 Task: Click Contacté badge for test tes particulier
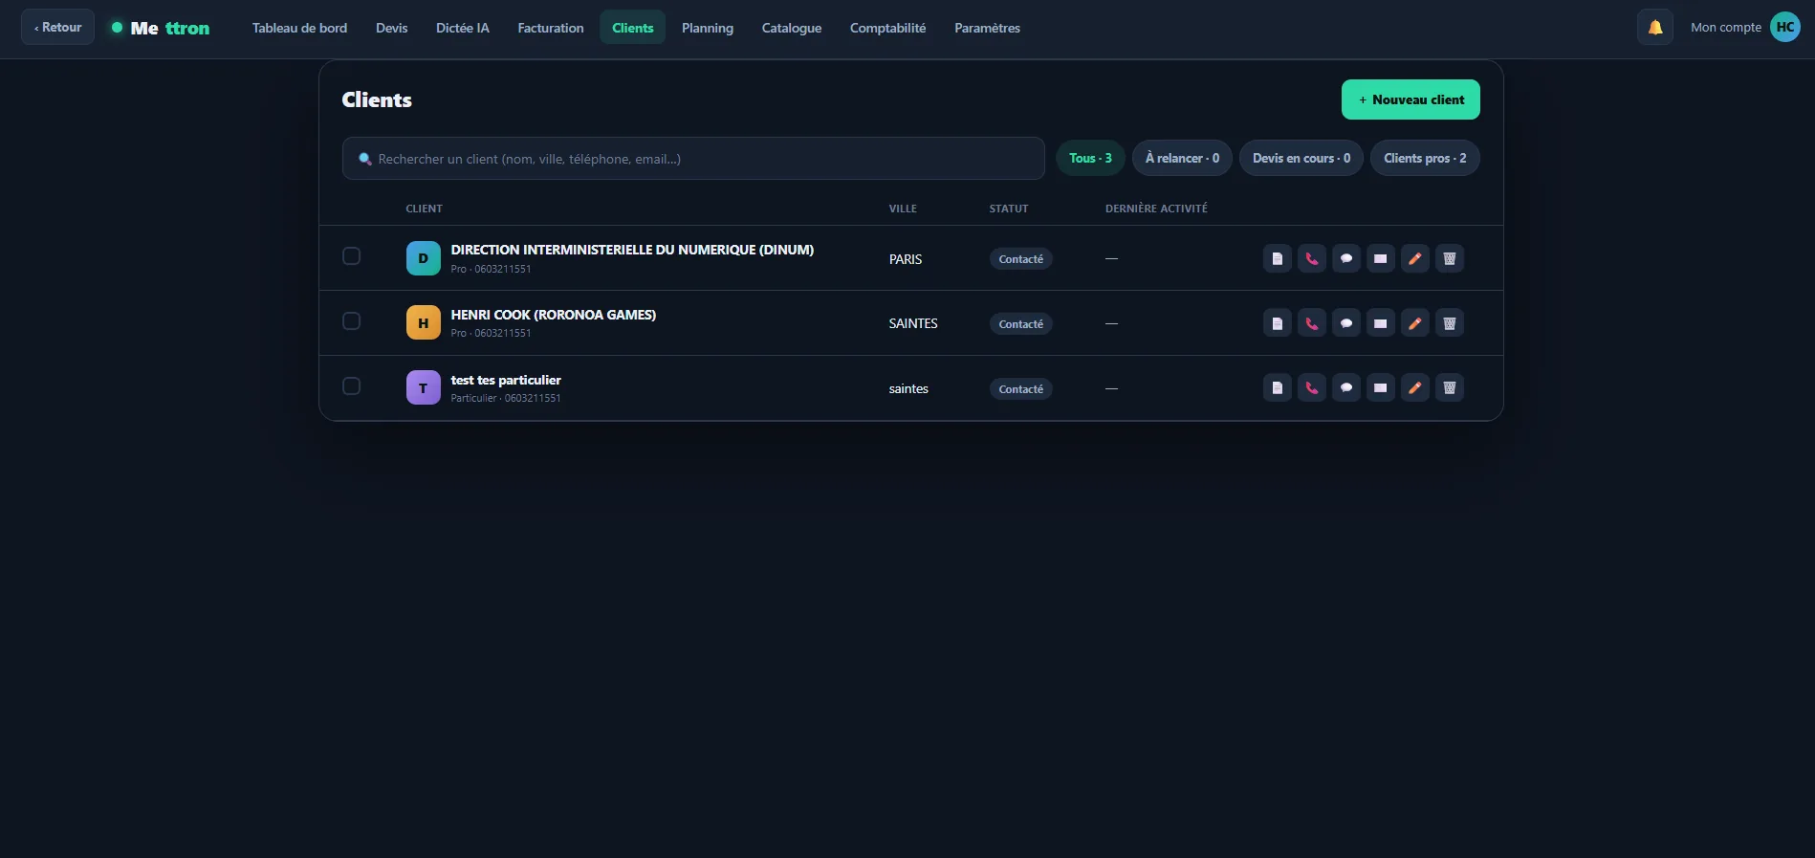click(x=1020, y=389)
